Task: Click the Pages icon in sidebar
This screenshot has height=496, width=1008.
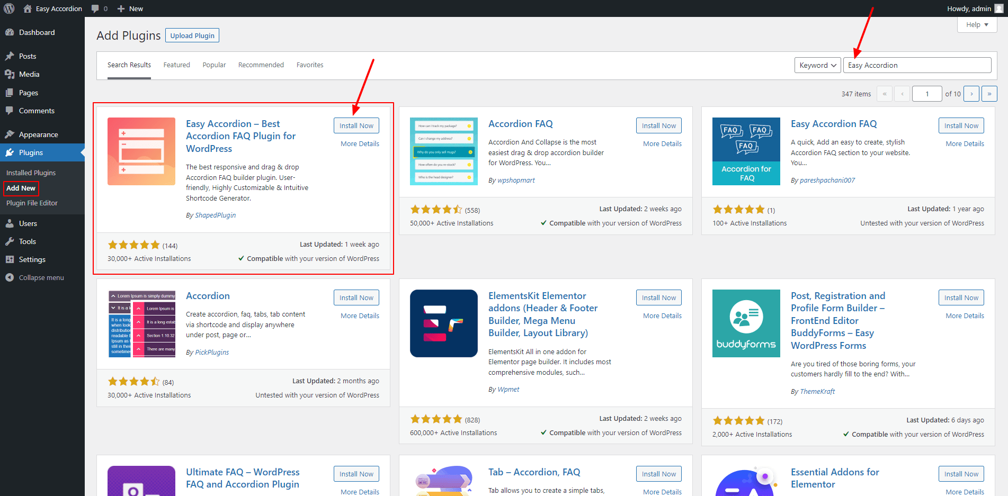Action: 10,93
